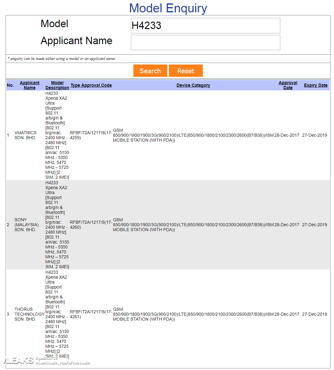The height and width of the screenshot is (370, 334).
Task: Select the SONY row device category text
Action: pyautogui.click(x=193, y=225)
